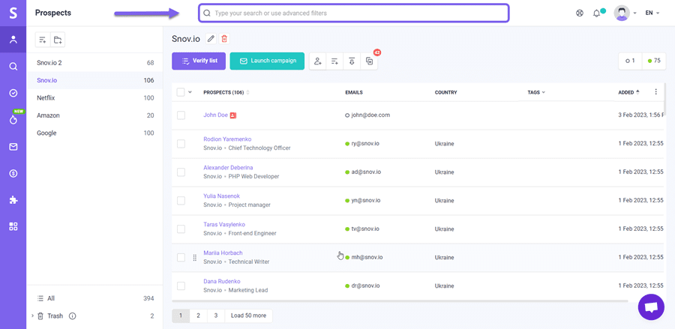Expand the Trash folder chevron
Viewport: 675px width, 329px height.
[32, 316]
